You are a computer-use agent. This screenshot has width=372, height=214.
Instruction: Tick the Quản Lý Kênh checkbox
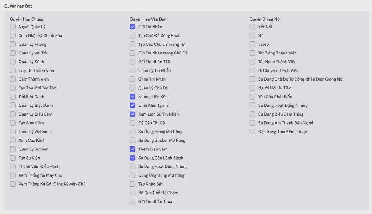point(13,62)
